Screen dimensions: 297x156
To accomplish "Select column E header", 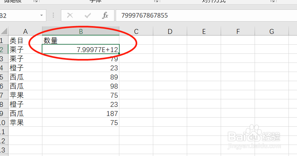I will point(204,31).
